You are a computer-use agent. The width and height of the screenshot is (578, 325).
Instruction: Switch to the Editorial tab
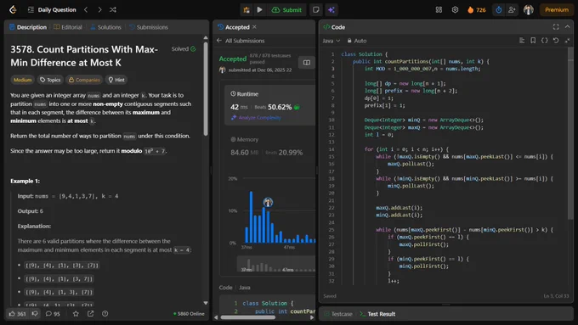click(68, 27)
